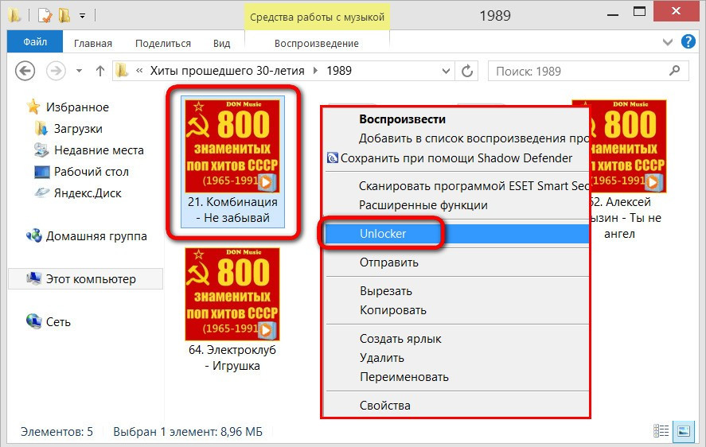
Task: Select Избранное in navigation pane
Action: 77,107
